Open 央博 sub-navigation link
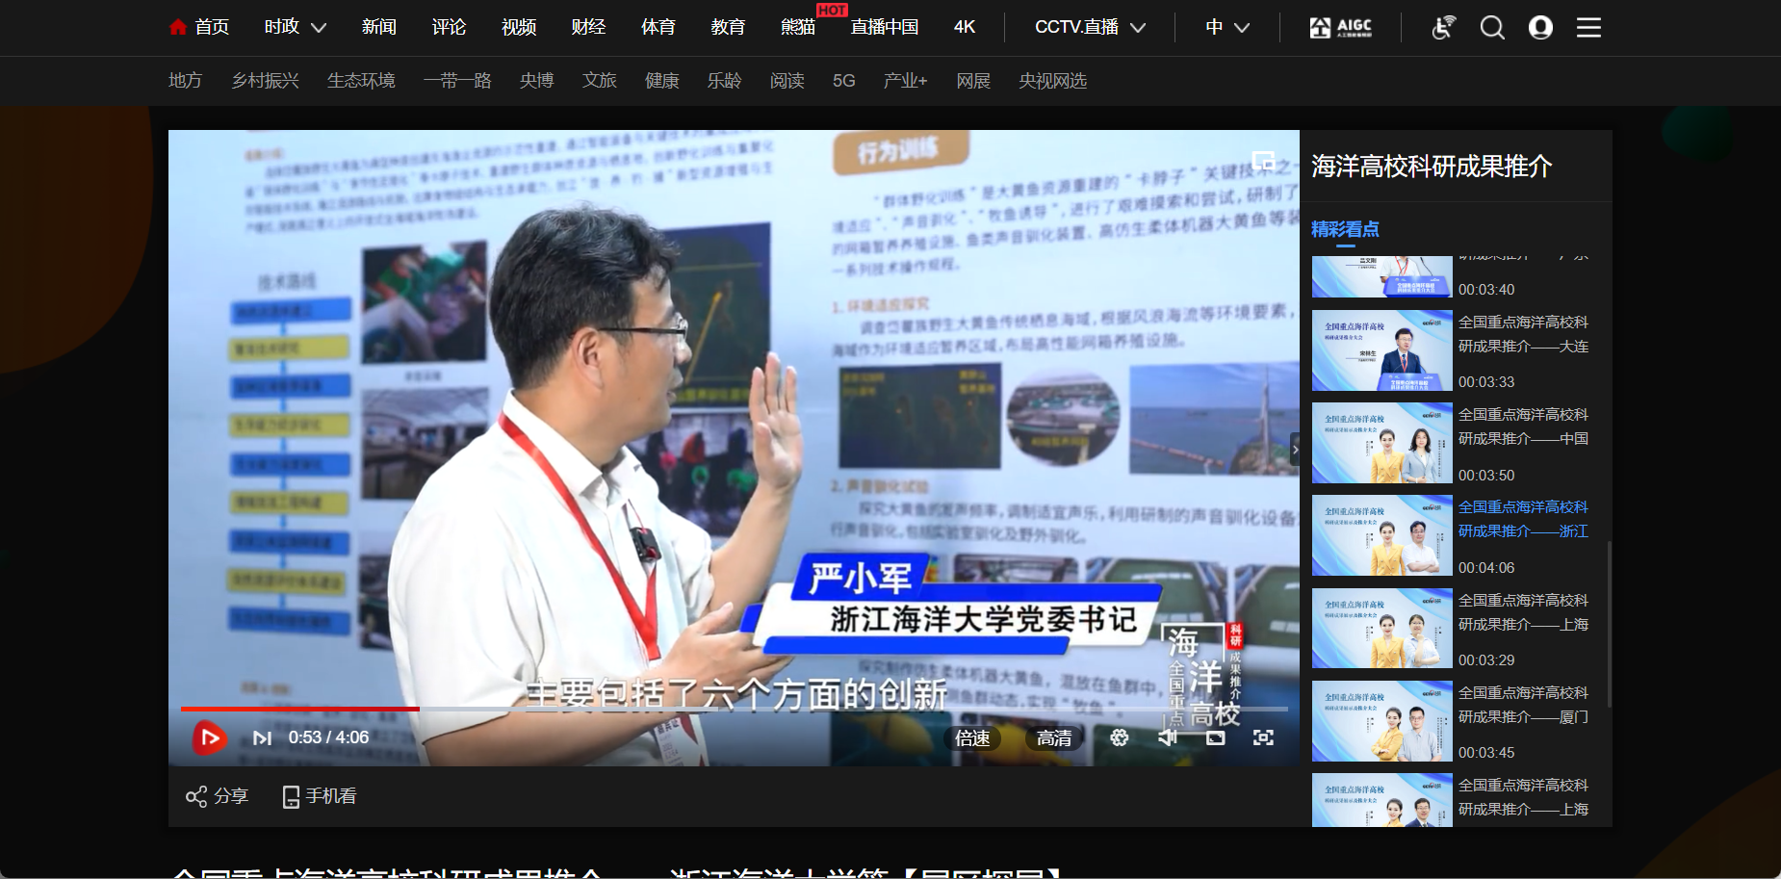Screen dimensions: 1781x879 [537, 81]
